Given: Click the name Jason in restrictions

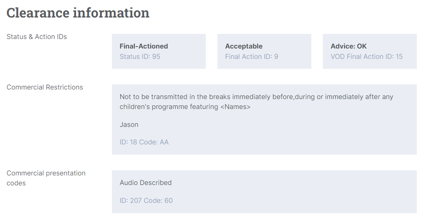Looking at the screenshot, I should tap(129, 125).
